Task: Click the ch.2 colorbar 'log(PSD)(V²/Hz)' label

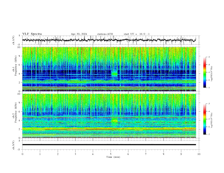Action: pos(212,120)
